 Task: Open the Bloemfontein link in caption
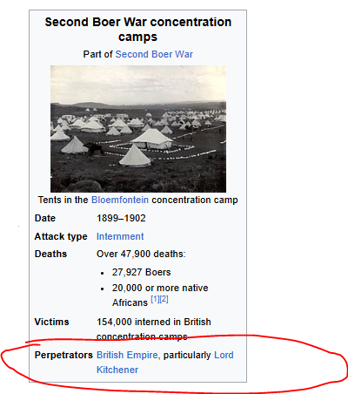coord(120,200)
